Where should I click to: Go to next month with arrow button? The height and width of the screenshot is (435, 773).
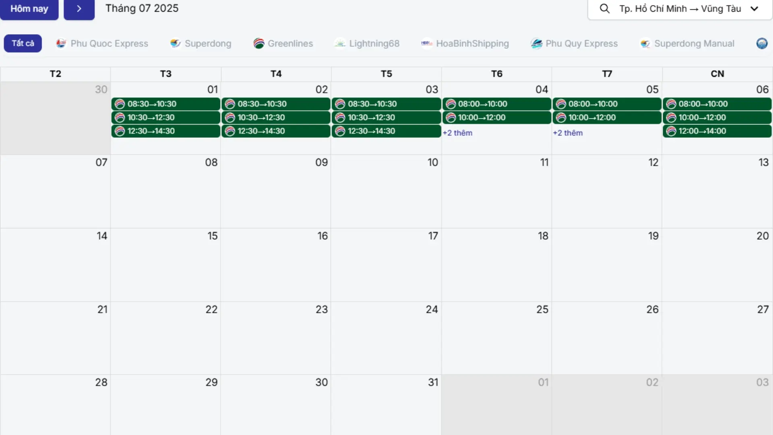pyautogui.click(x=79, y=9)
